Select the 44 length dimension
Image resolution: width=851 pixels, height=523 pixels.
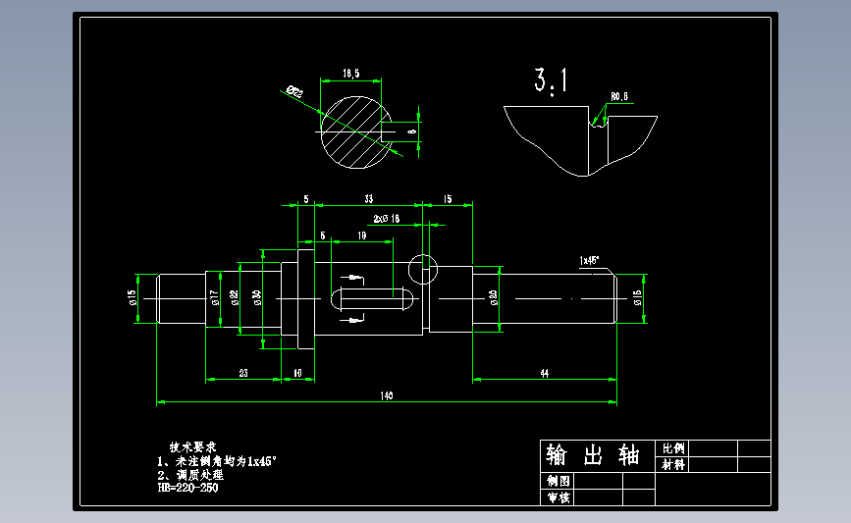545,373
